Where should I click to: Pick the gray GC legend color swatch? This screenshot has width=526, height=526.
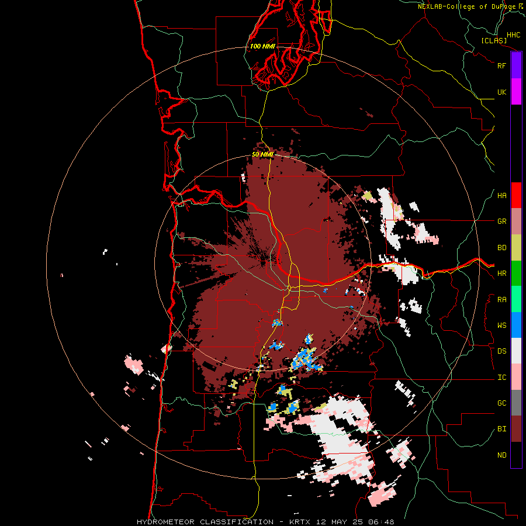tap(516, 403)
